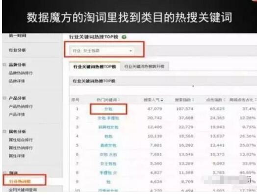Sort by 热门关键词 column header

click(x=108, y=100)
